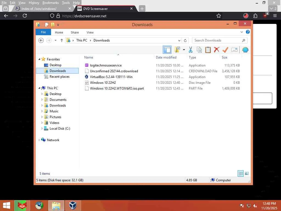
Task: Open Explorer help question mark icon
Action: click(248, 32)
